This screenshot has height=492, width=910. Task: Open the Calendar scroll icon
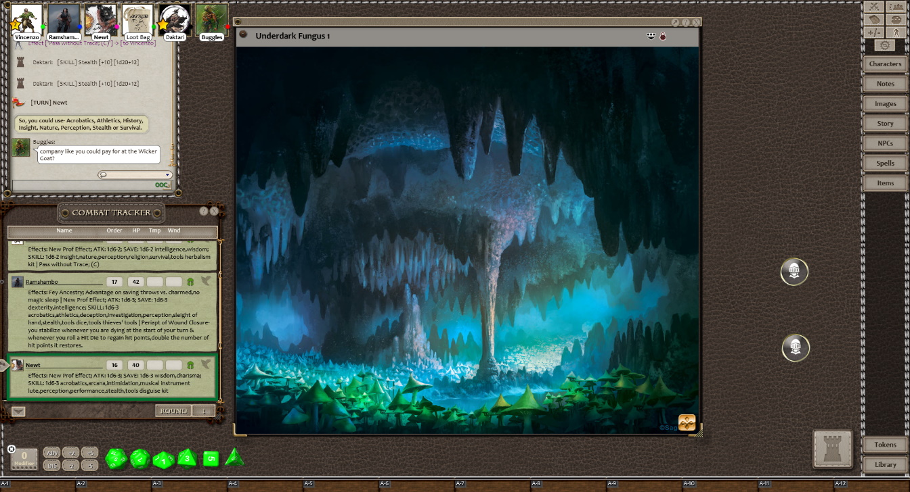(874, 20)
